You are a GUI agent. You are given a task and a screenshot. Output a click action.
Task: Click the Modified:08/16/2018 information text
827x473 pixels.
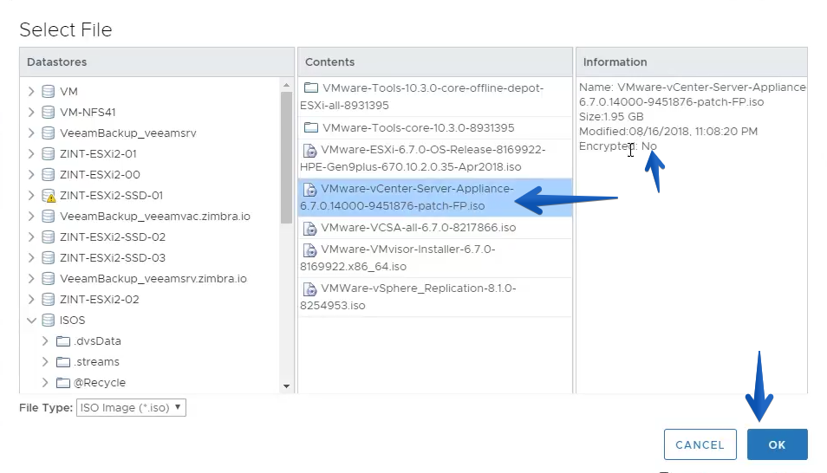[668, 132]
